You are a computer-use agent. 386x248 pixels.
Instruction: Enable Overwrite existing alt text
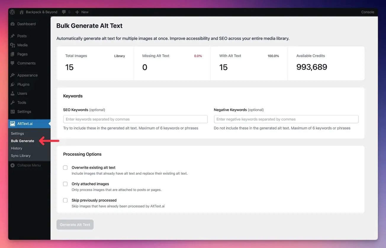point(65,168)
